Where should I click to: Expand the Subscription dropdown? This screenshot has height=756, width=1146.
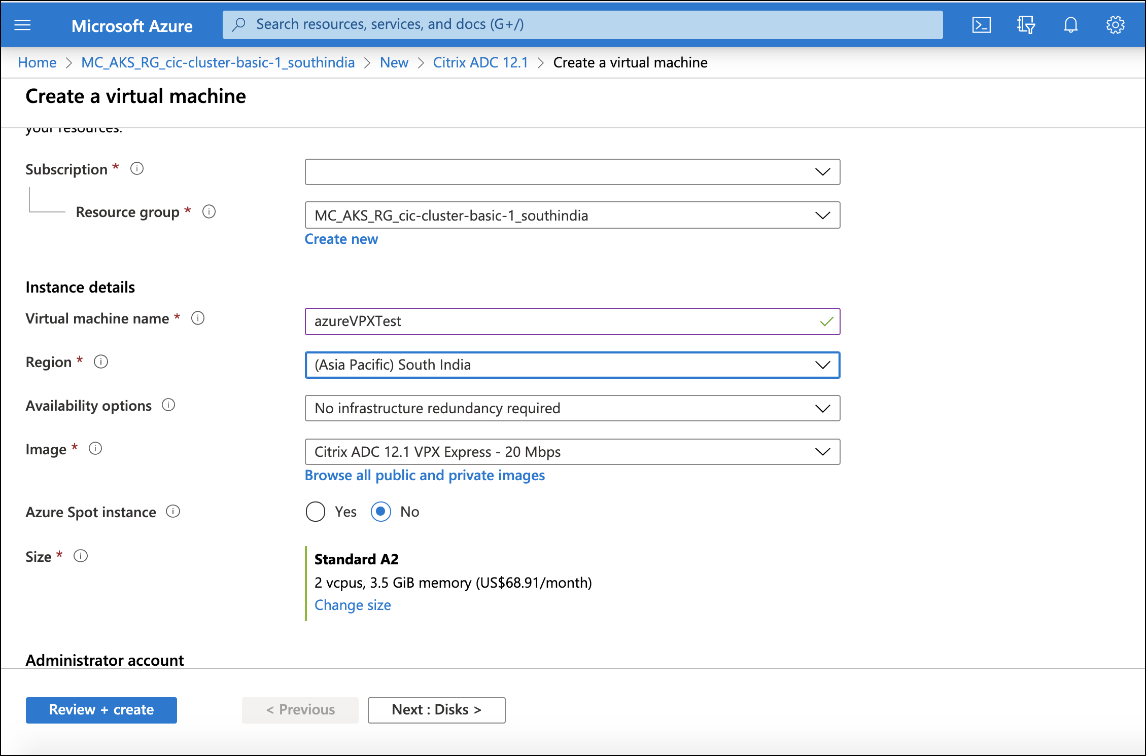572,172
